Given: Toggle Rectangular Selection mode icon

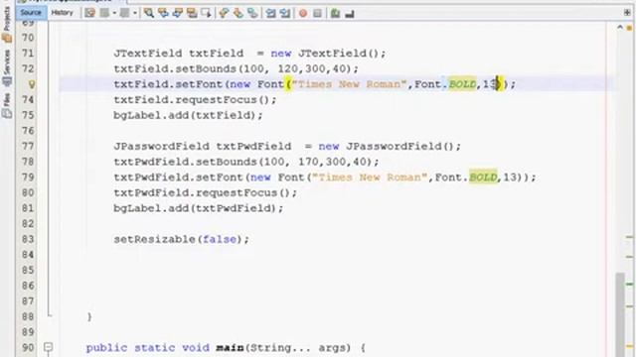Looking at the screenshot, I should pyautogui.click(x=206, y=13).
